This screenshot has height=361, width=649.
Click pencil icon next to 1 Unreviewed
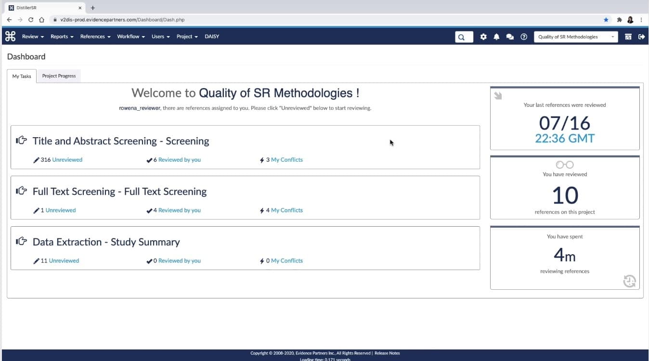click(36, 210)
